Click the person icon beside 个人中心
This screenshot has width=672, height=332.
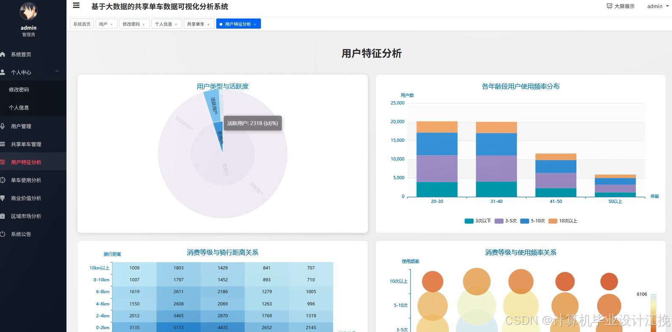click(x=3, y=72)
